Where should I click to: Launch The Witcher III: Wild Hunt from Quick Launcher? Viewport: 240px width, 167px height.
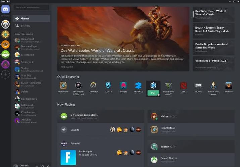[78, 86]
